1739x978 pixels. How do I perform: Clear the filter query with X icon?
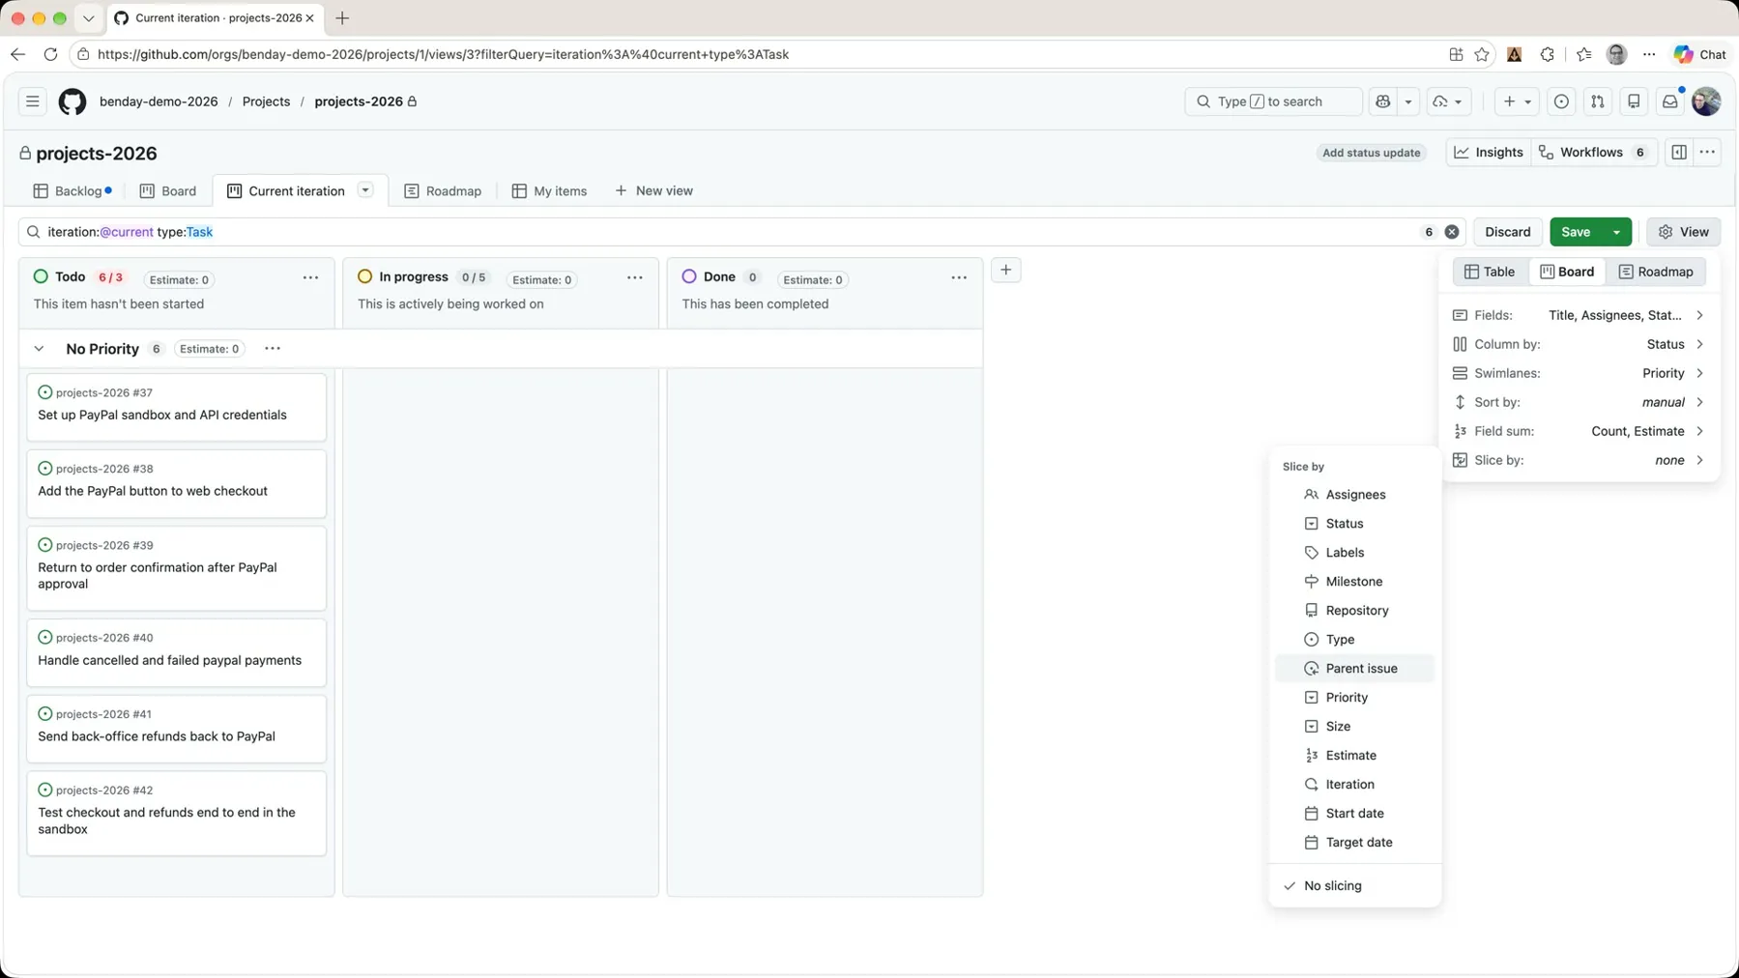pos(1452,232)
